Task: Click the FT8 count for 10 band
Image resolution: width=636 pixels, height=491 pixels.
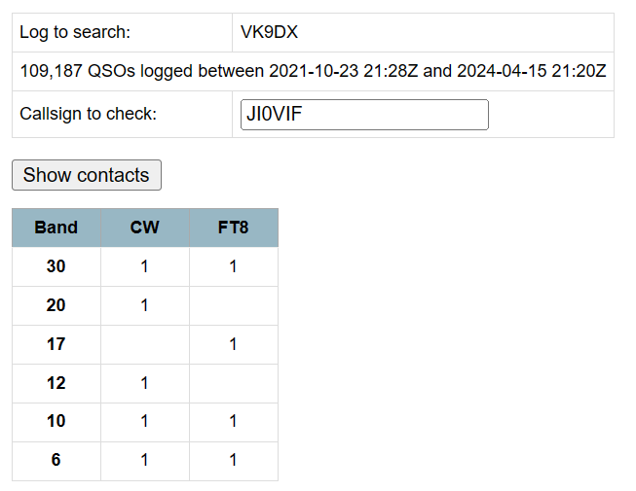Action: click(x=233, y=422)
